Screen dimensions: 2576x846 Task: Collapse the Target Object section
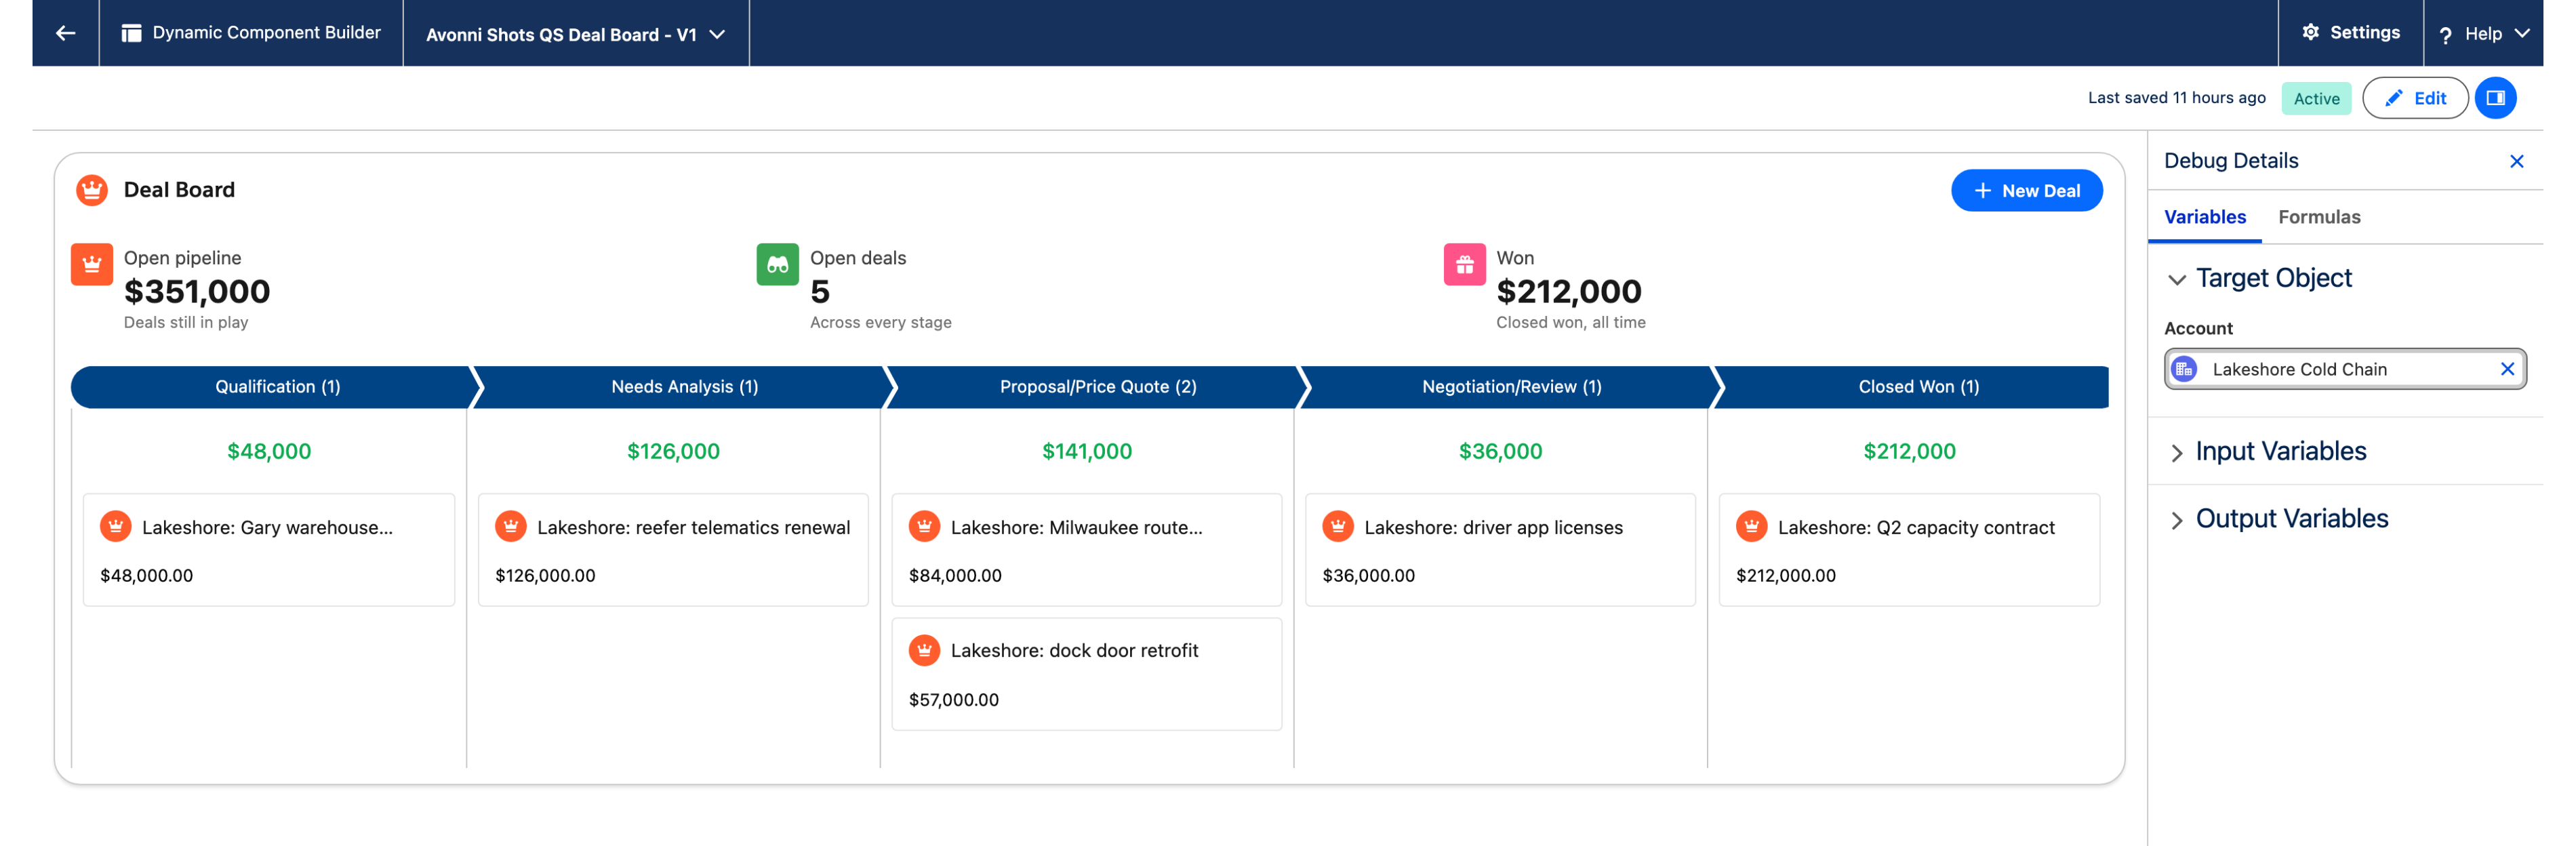(2176, 279)
